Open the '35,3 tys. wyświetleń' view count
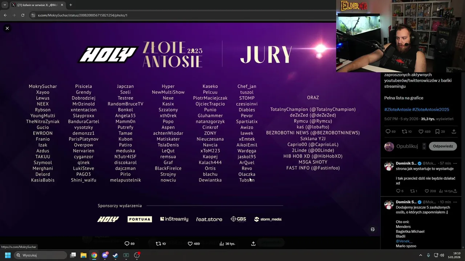 [437, 119]
